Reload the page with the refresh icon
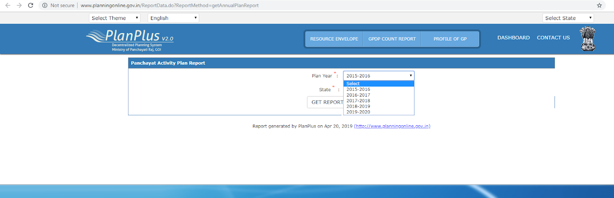The height and width of the screenshot is (198, 614). pyautogui.click(x=31, y=5)
